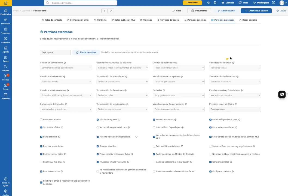Open the user avatar menu
The height and width of the screenshot is (196, 288).
tap(283, 3)
